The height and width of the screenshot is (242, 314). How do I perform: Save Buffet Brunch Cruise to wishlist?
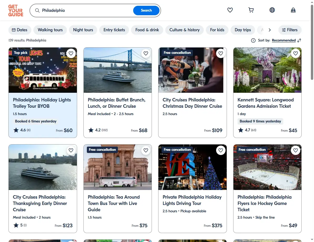click(x=146, y=53)
